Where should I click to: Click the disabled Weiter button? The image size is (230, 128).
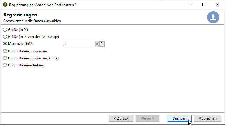click(147, 118)
